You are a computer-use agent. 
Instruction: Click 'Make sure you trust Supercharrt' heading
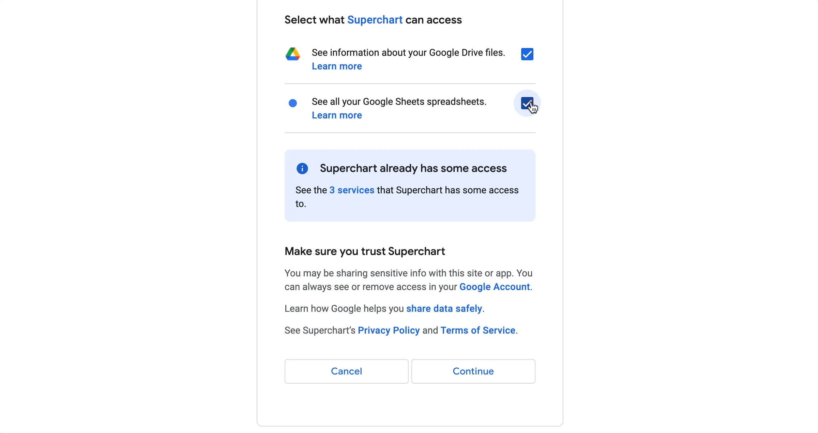click(x=365, y=251)
